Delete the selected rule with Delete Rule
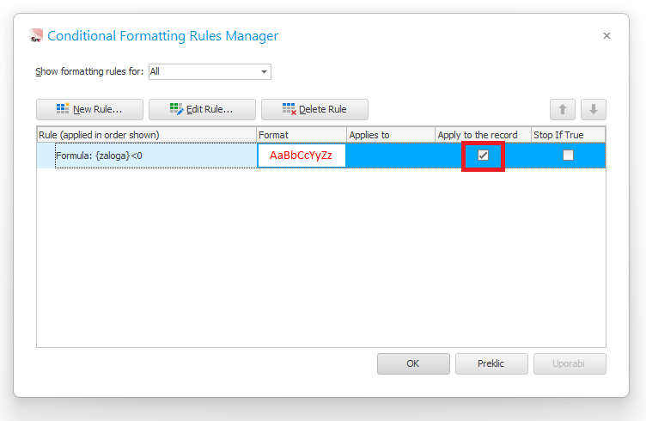646x421 pixels. coord(314,109)
